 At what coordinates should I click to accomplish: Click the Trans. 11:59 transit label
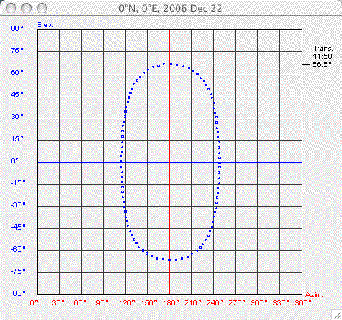(x=323, y=52)
